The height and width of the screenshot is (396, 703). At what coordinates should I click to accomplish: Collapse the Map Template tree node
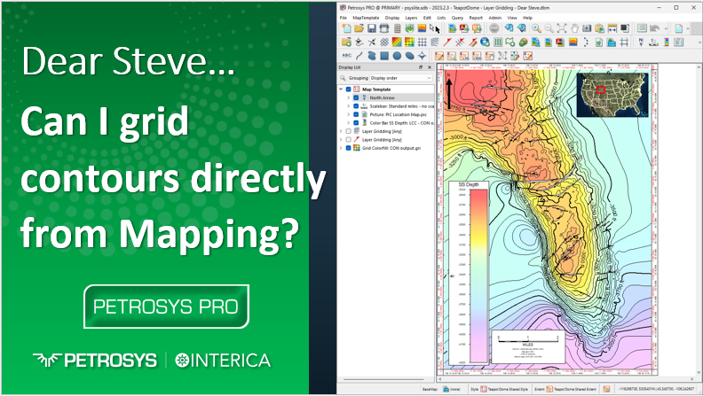tap(341, 89)
